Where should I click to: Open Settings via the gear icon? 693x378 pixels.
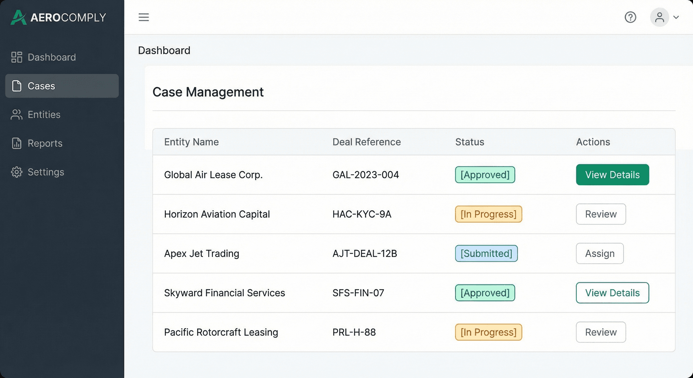tap(16, 172)
